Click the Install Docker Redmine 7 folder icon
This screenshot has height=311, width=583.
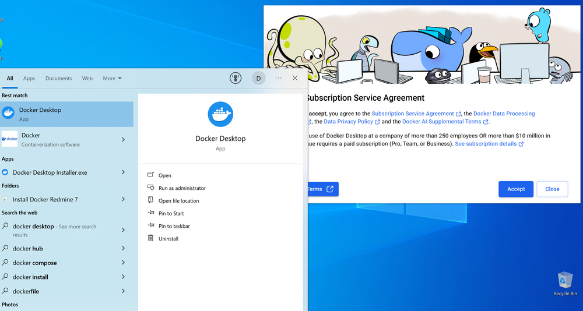pos(5,199)
